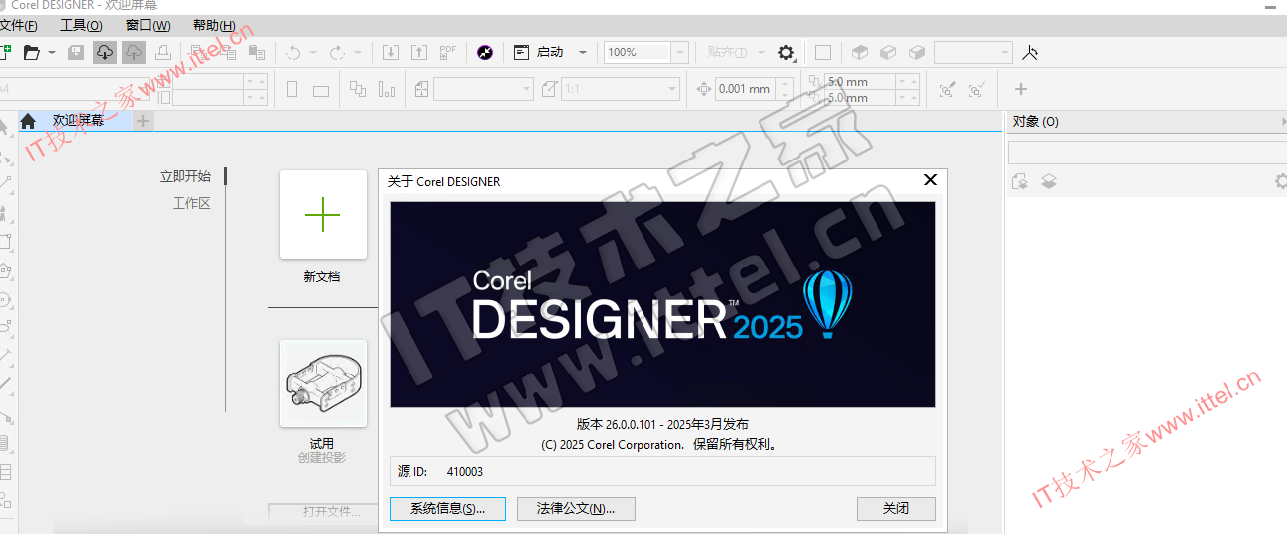This screenshot has height=534, width=1287.
Task: Select 工作区 in welcome sidebar
Action: coord(191,203)
